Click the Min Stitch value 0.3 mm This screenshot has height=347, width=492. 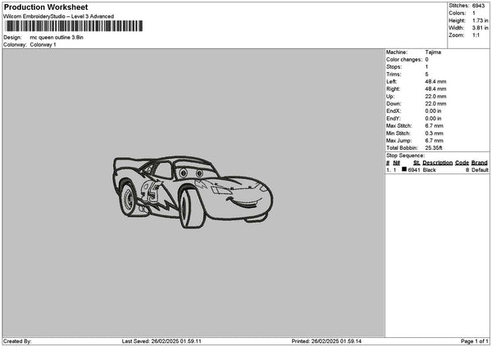pos(435,133)
